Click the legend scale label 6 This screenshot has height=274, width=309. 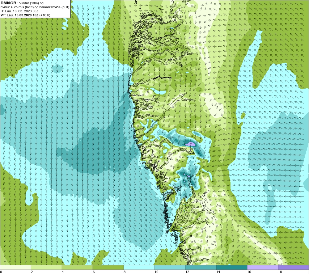tap(94, 272)
